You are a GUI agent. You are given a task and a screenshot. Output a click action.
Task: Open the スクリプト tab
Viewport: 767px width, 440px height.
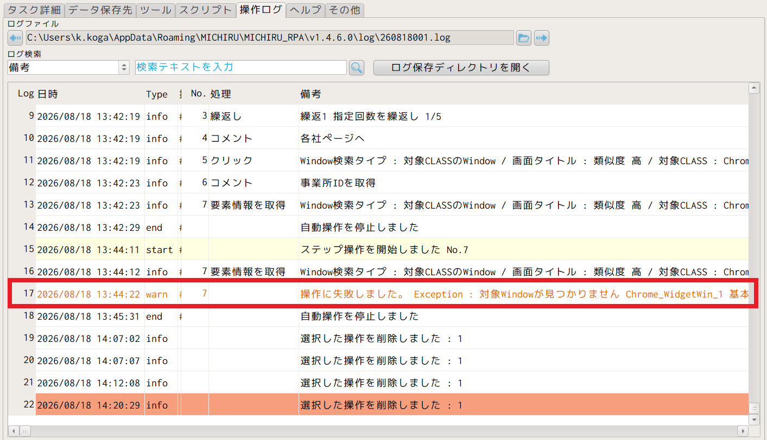tap(206, 10)
